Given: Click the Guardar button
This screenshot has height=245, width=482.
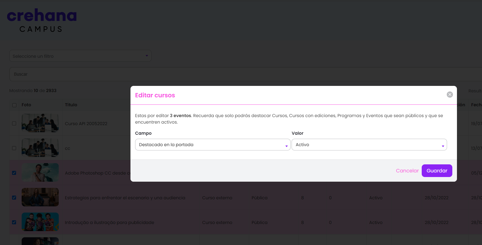Looking at the screenshot, I should [437, 171].
